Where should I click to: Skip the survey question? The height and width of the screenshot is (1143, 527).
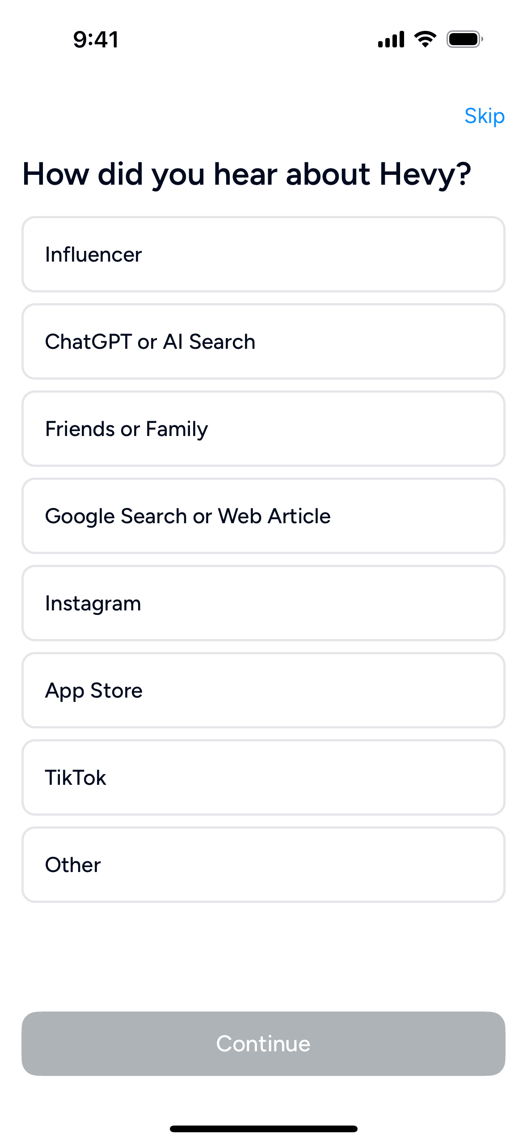[x=485, y=116]
